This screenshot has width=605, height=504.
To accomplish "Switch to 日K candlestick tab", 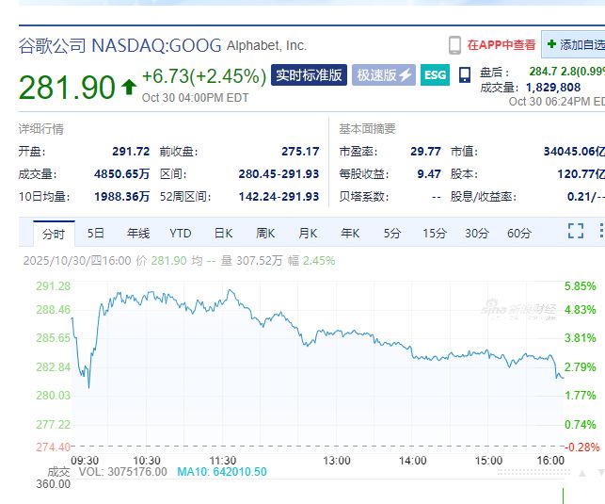I will click(x=223, y=233).
